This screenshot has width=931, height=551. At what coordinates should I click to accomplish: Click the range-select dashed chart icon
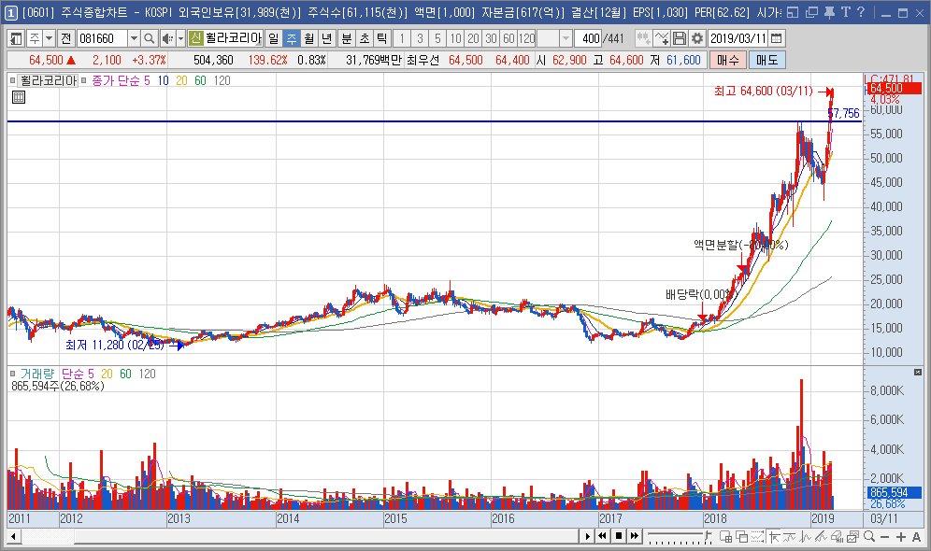(x=758, y=536)
